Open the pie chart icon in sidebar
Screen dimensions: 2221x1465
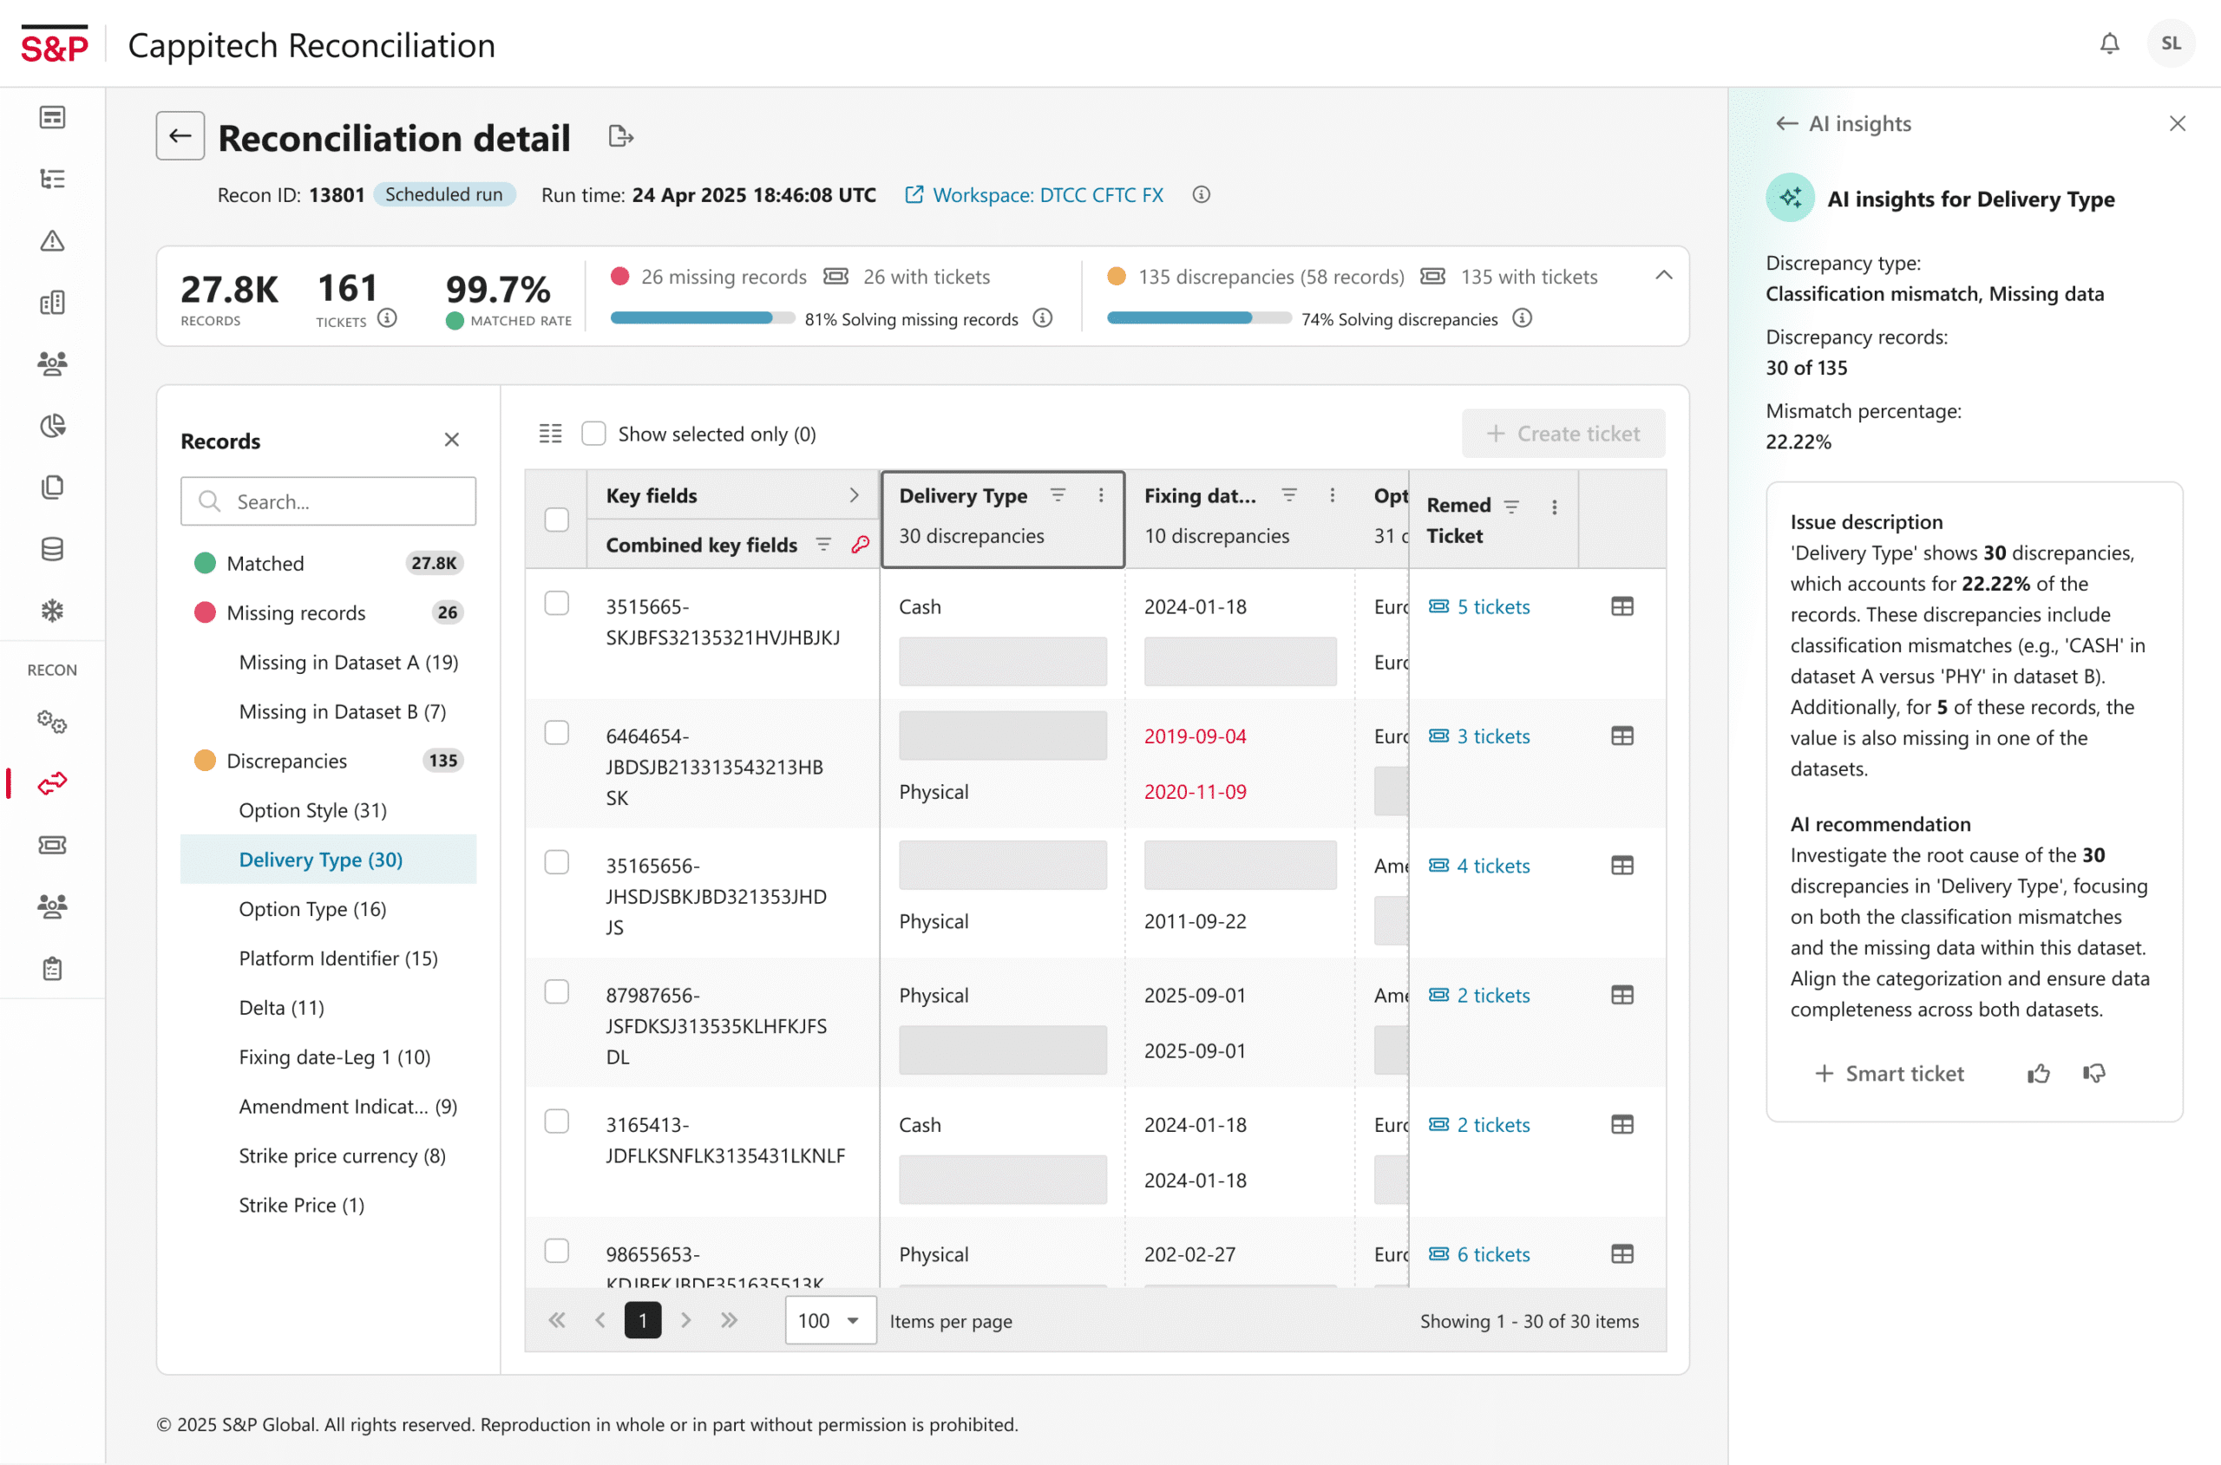click(52, 426)
